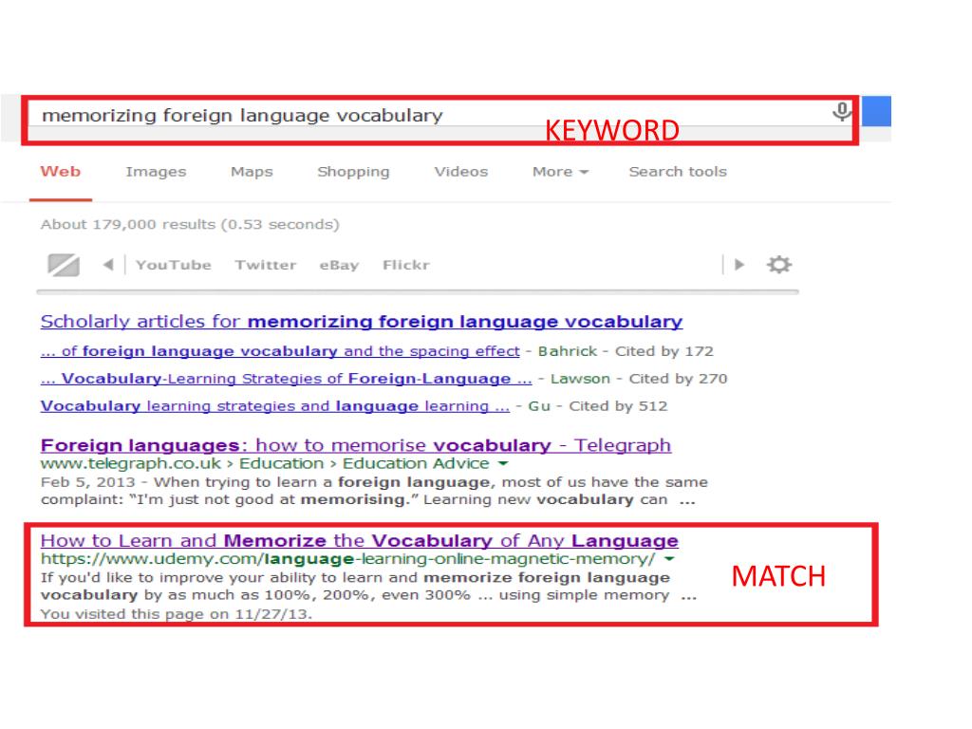The image size is (972, 729).
Task: Click the udemy.com green URL text
Action: tap(347, 559)
